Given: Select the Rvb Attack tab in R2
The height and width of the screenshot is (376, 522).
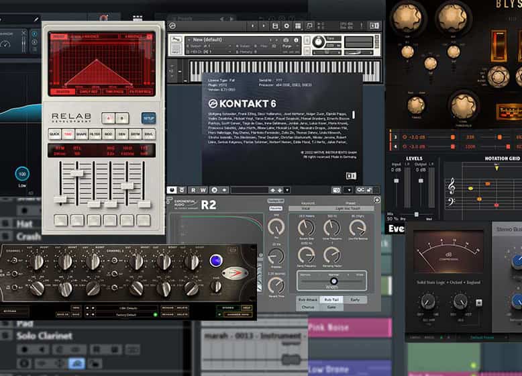Looking at the screenshot, I should click(x=307, y=299).
